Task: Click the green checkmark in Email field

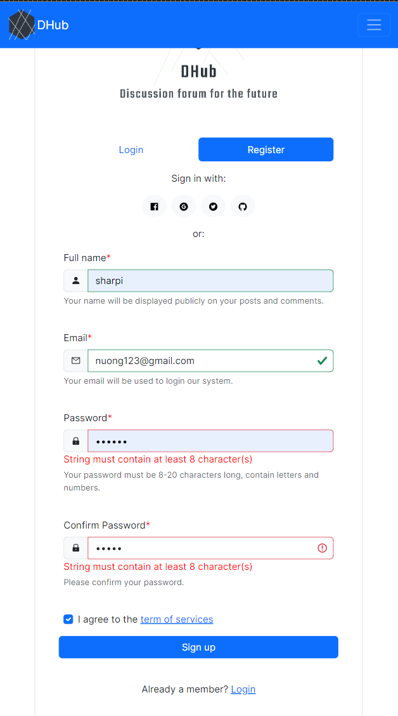Action: 323,361
